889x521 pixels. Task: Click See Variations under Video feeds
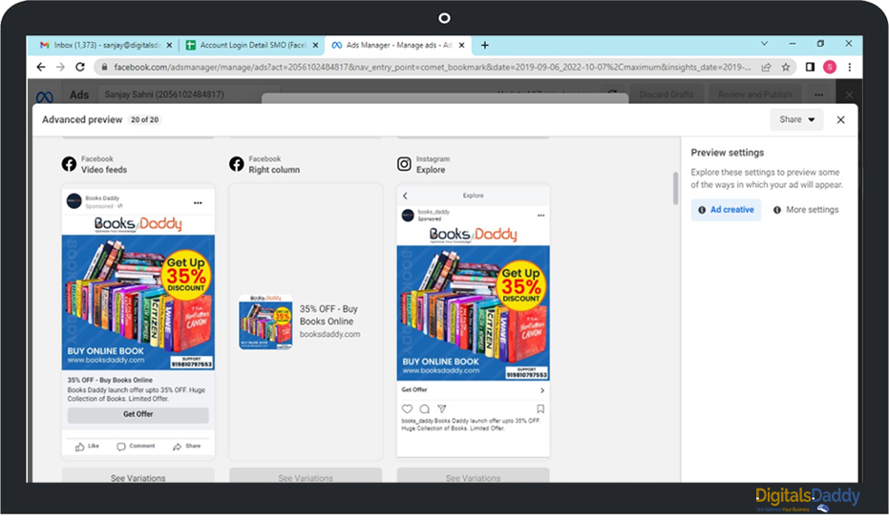[138, 477]
